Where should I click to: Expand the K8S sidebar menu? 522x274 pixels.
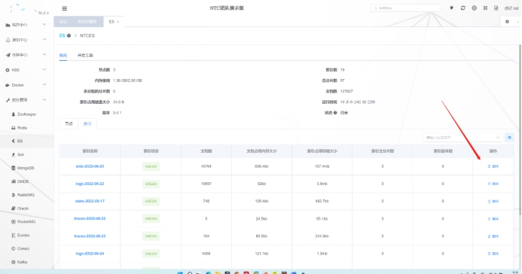pyautogui.click(x=26, y=70)
